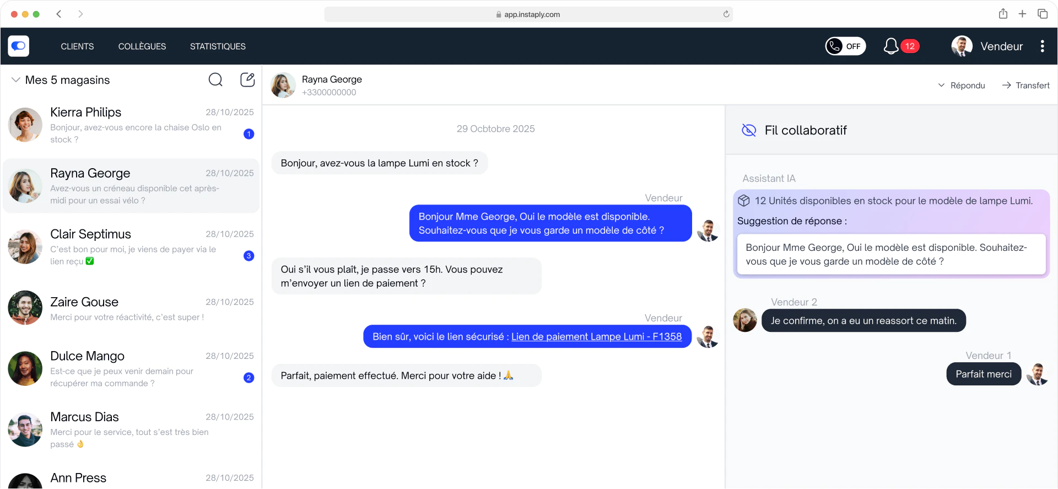This screenshot has width=1058, height=489.
Task: Click the Transfert button
Action: (x=1025, y=85)
